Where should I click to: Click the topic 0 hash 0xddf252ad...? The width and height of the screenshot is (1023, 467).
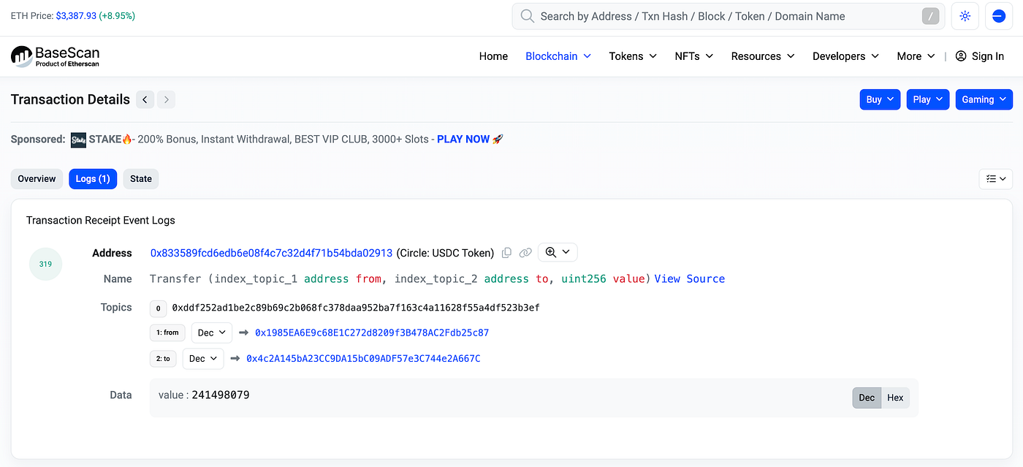tap(356, 308)
